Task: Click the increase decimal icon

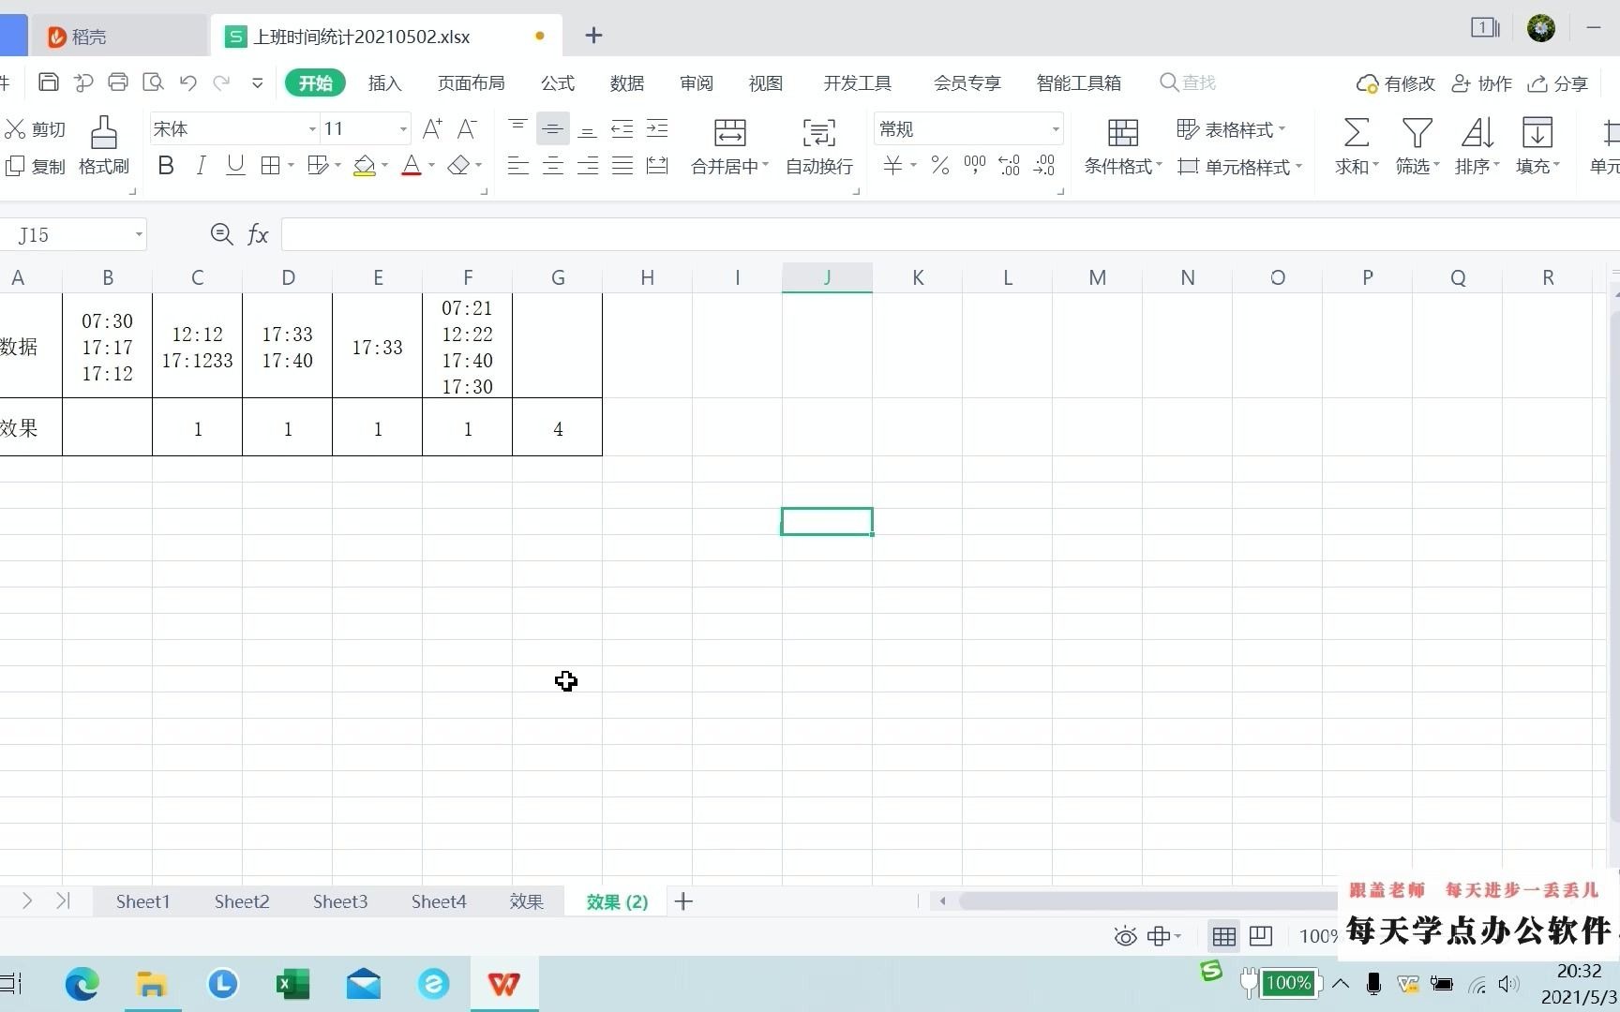Action: 1010,165
